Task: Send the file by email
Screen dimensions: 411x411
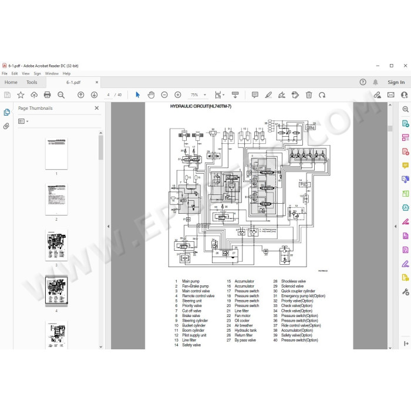Action: [x=391, y=95]
